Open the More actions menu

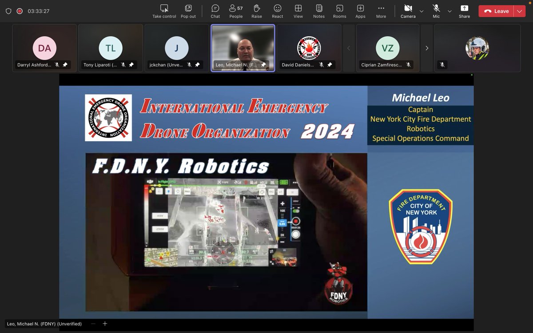381,11
